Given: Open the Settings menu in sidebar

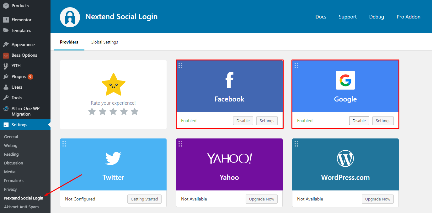Looking at the screenshot, I should [x=25, y=125].
